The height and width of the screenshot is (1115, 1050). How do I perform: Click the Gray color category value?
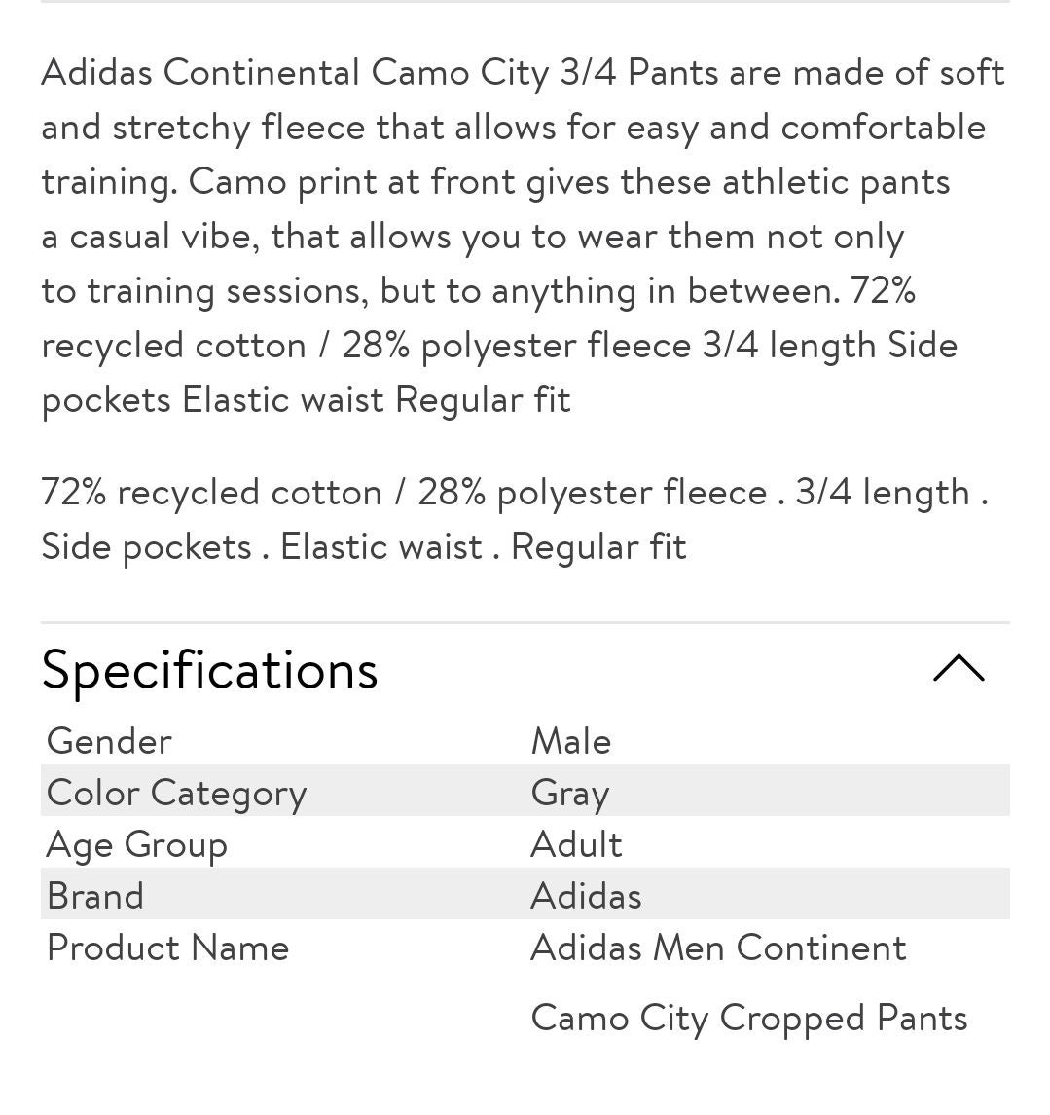point(569,793)
